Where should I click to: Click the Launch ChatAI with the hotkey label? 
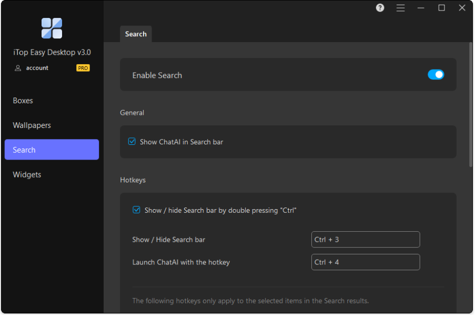click(x=181, y=262)
